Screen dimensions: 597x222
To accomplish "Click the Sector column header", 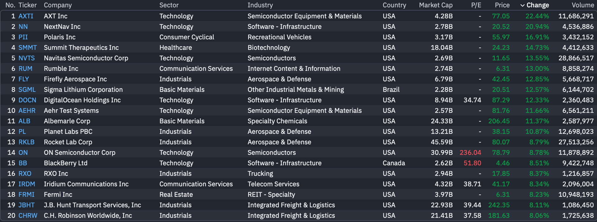I will (x=169, y=5).
